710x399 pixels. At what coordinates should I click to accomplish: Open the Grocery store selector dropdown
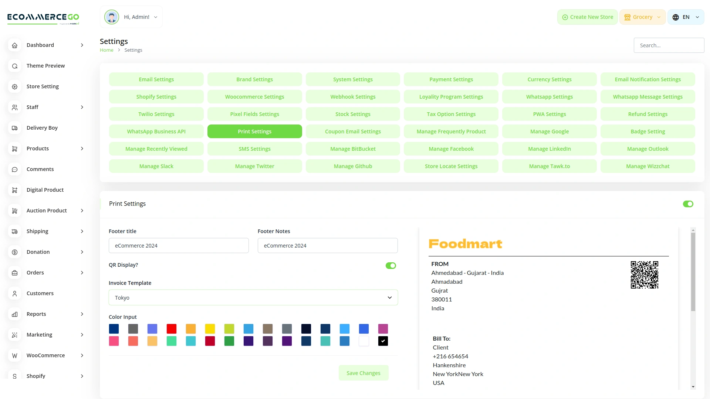pos(642,17)
